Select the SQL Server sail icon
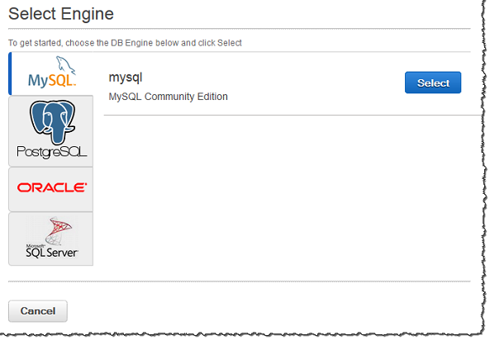This screenshot has width=490, height=340. 59,230
